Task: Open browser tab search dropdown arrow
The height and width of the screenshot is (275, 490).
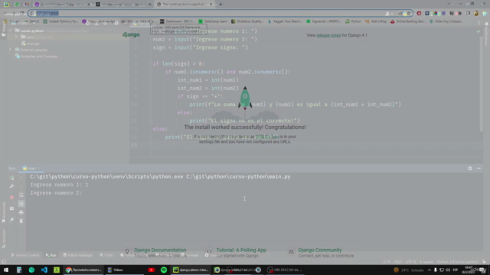Action: click(x=449, y=4)
